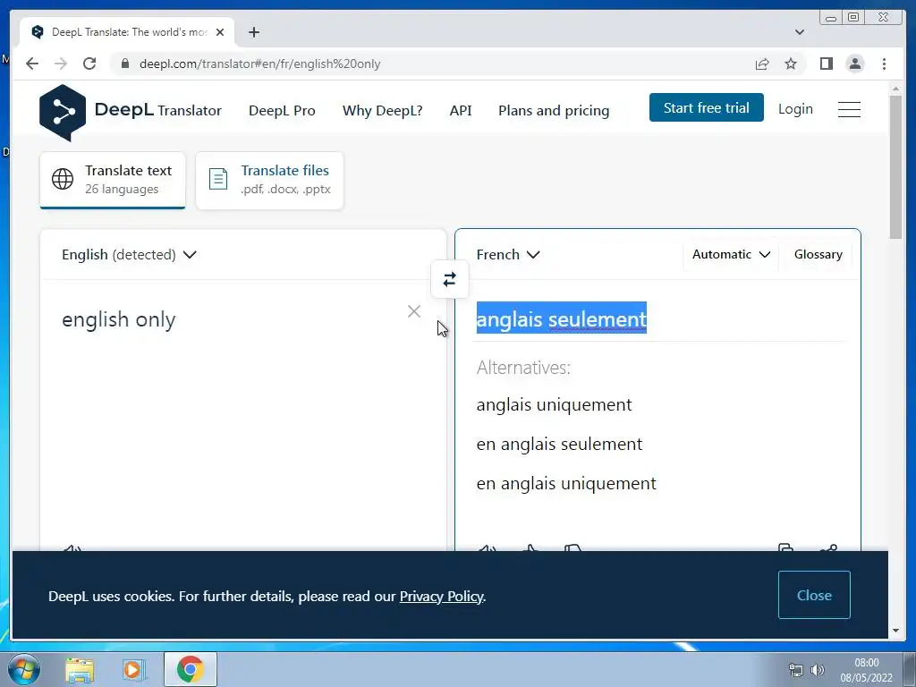Swap source and target languages
Viewport: 916px width, 687px height.
449,279
